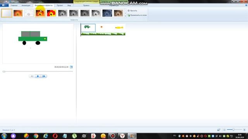Switch to Yandex Browser taskbar button
Image resolution: width=248 pixels, height=139 pixels.
tap(122, 136)
